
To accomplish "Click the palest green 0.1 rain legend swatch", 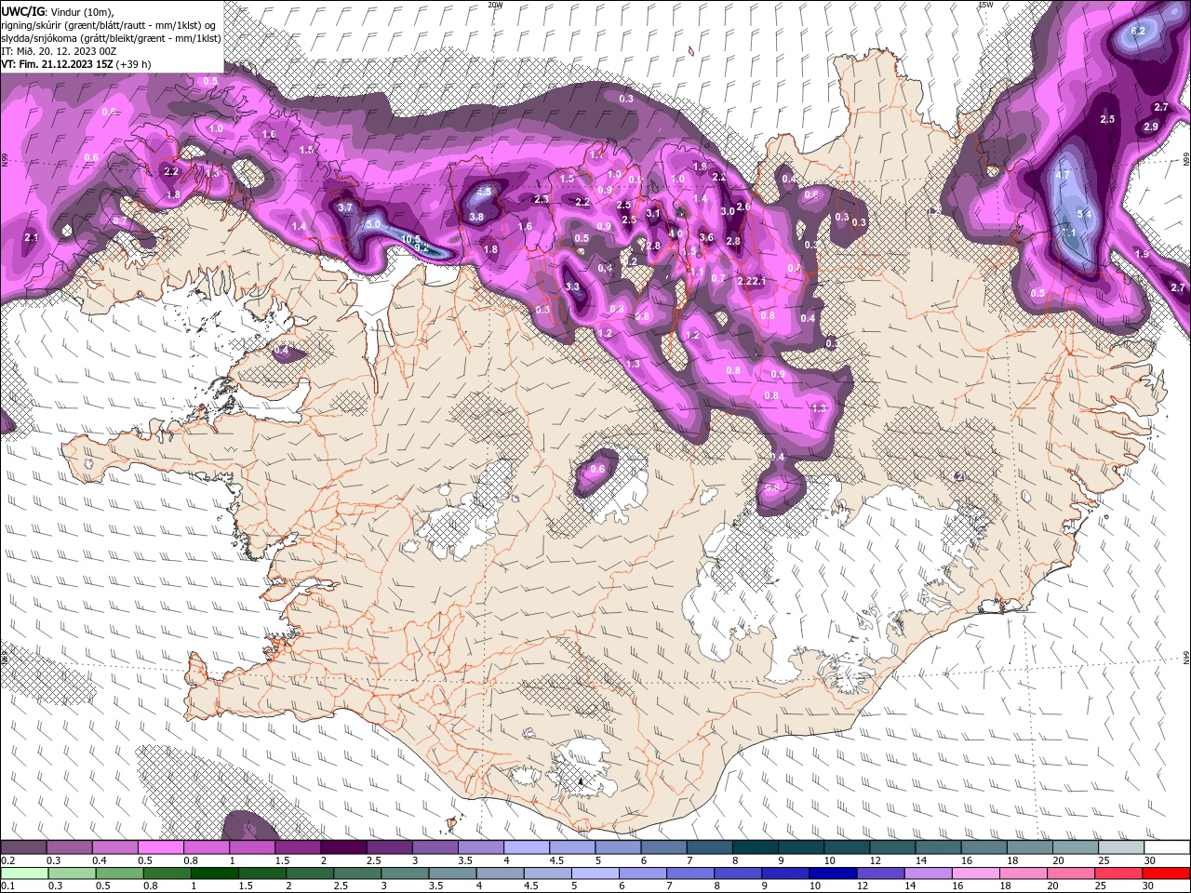I will pos(23,873).
